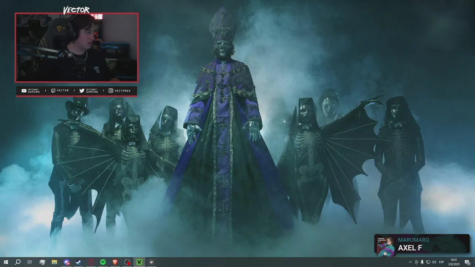Screen dimensions: 475x267
Task: Click the YouTube Vectorat Gaming handle
Action: pyautogui.click(x=31, y=90)
